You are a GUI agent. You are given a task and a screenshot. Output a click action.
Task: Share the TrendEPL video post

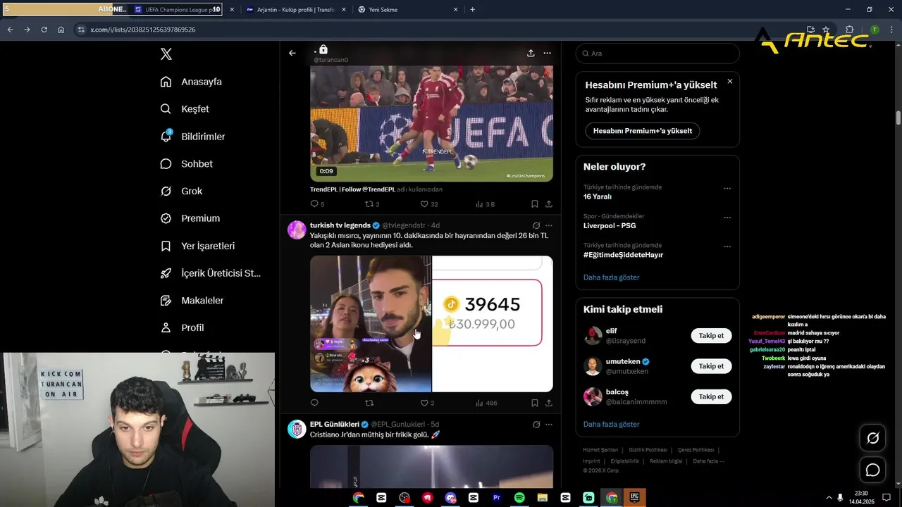(548, 204)
